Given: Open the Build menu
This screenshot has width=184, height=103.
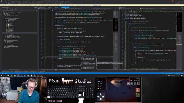Looking at the screenshot, I should pyautogui.click(x=16, y=1).
